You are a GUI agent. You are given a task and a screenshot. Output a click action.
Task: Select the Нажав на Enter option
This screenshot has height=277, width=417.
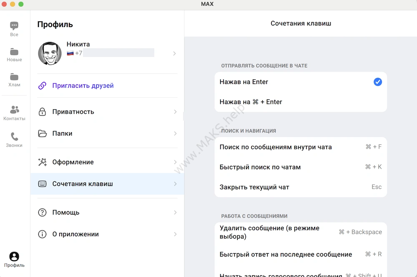pyautogui.click(x=244, y=82)
